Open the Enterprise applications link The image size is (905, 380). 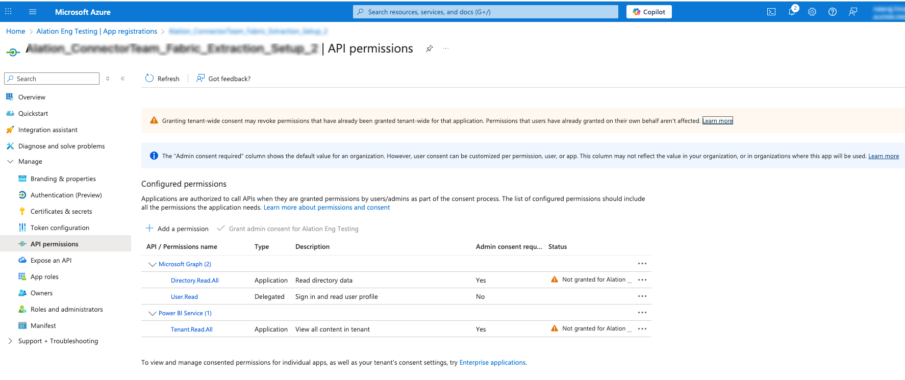pyautogui.click(x=492, y=363)
